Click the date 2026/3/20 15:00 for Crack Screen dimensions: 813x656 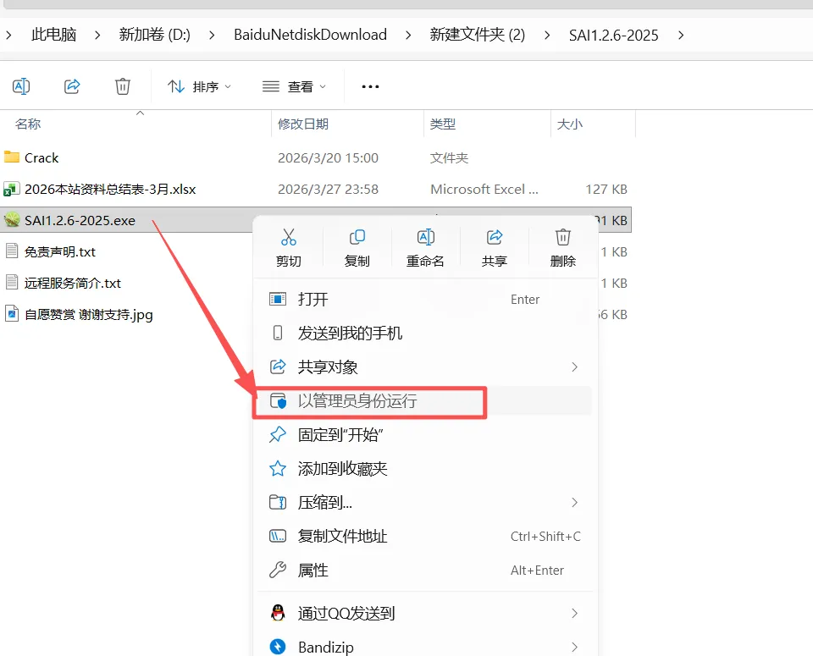pos(328,157)
